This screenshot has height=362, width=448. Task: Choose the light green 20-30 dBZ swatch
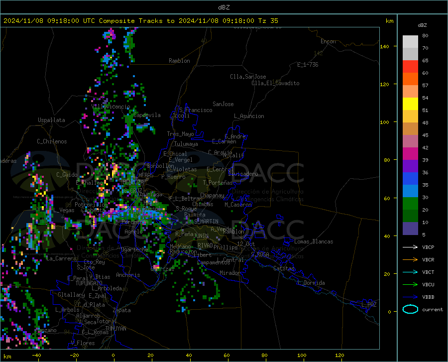pyautogui.click(x=410, y=204)
